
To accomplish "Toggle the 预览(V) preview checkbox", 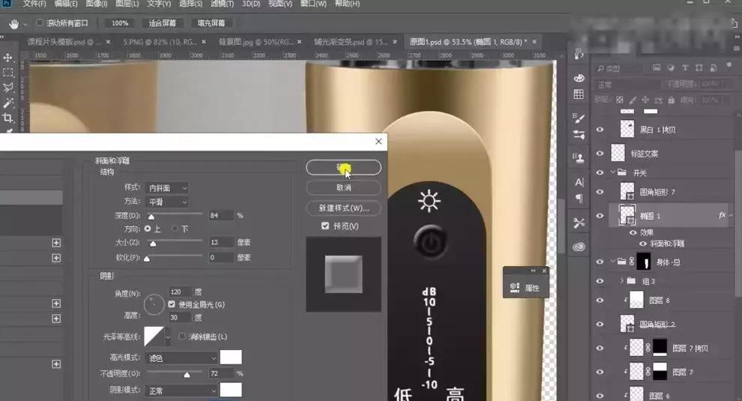I will coord(325,226).
